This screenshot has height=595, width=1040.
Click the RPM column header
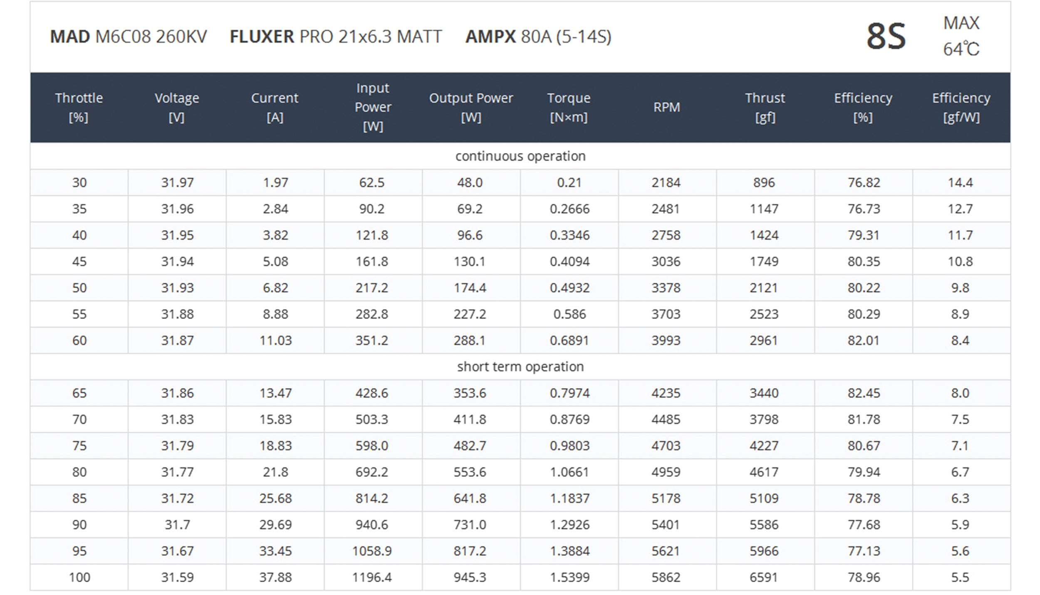pyautogui.click(x=666, y=107)
